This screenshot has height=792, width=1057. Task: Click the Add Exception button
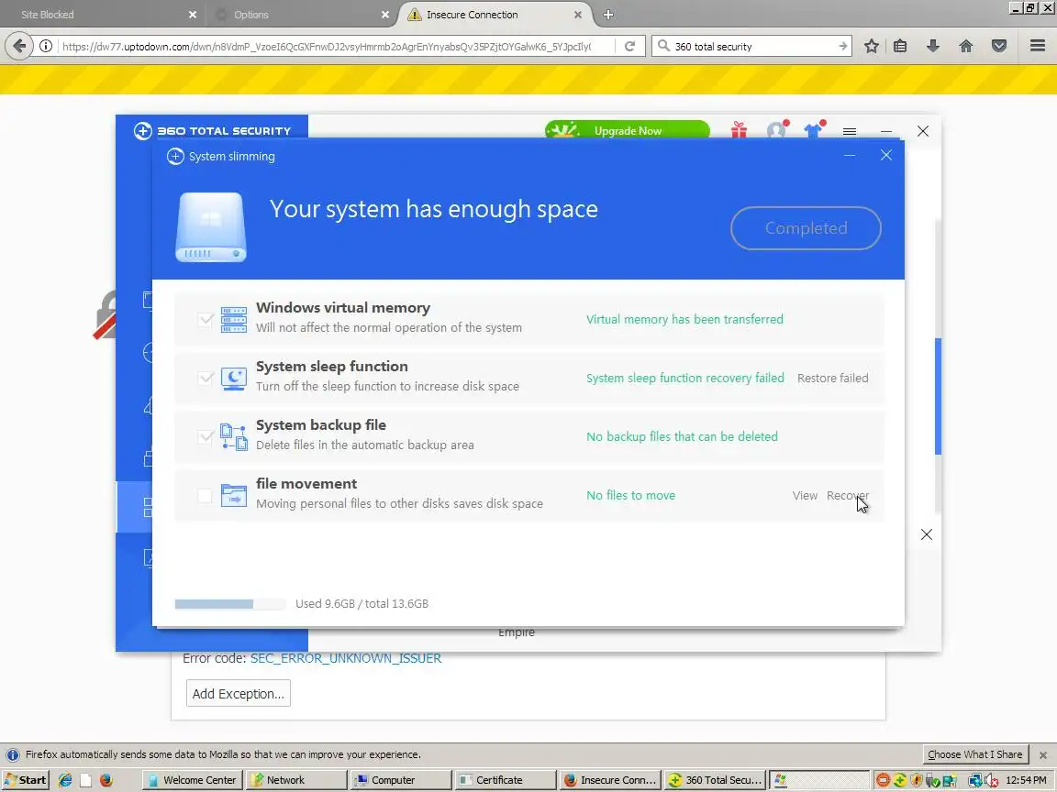coord(238,693)
